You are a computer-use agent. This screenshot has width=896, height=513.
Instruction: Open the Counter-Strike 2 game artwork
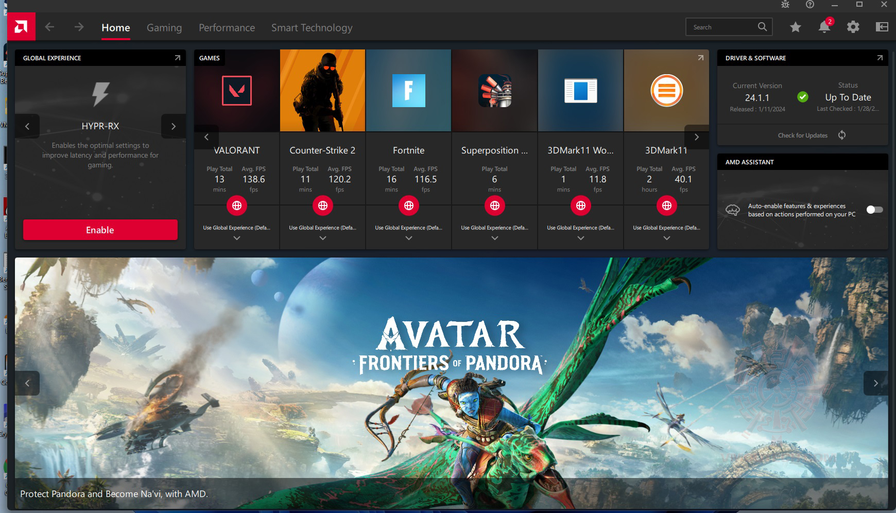pyautogui.click(x=323, y=91)
